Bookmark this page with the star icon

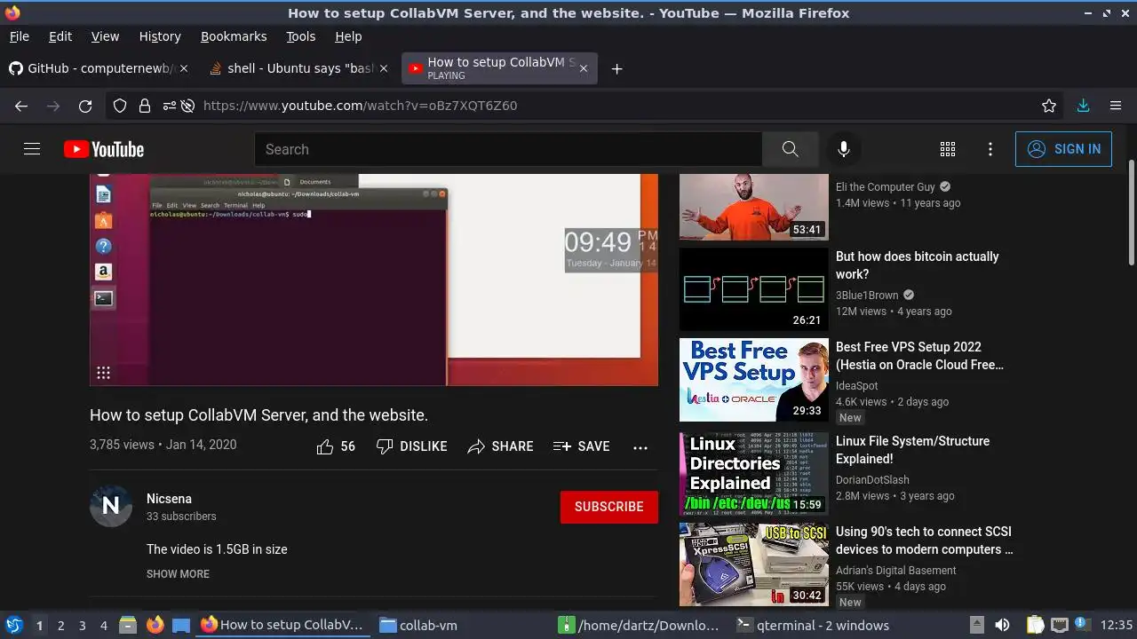(1049, 106)
